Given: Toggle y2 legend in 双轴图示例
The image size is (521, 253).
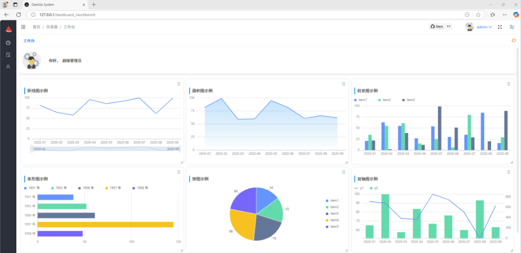Looking at the screenshot, I should click(x=374, y=188).
